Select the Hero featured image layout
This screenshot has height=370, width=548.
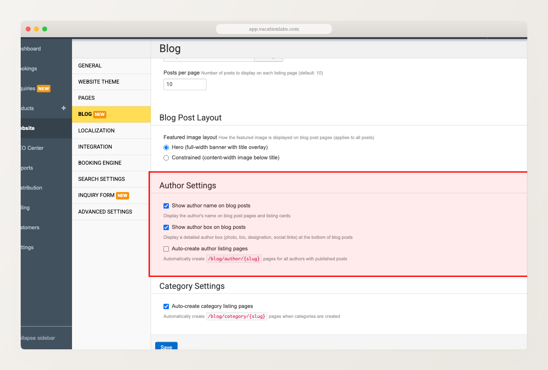pos(166,147)
